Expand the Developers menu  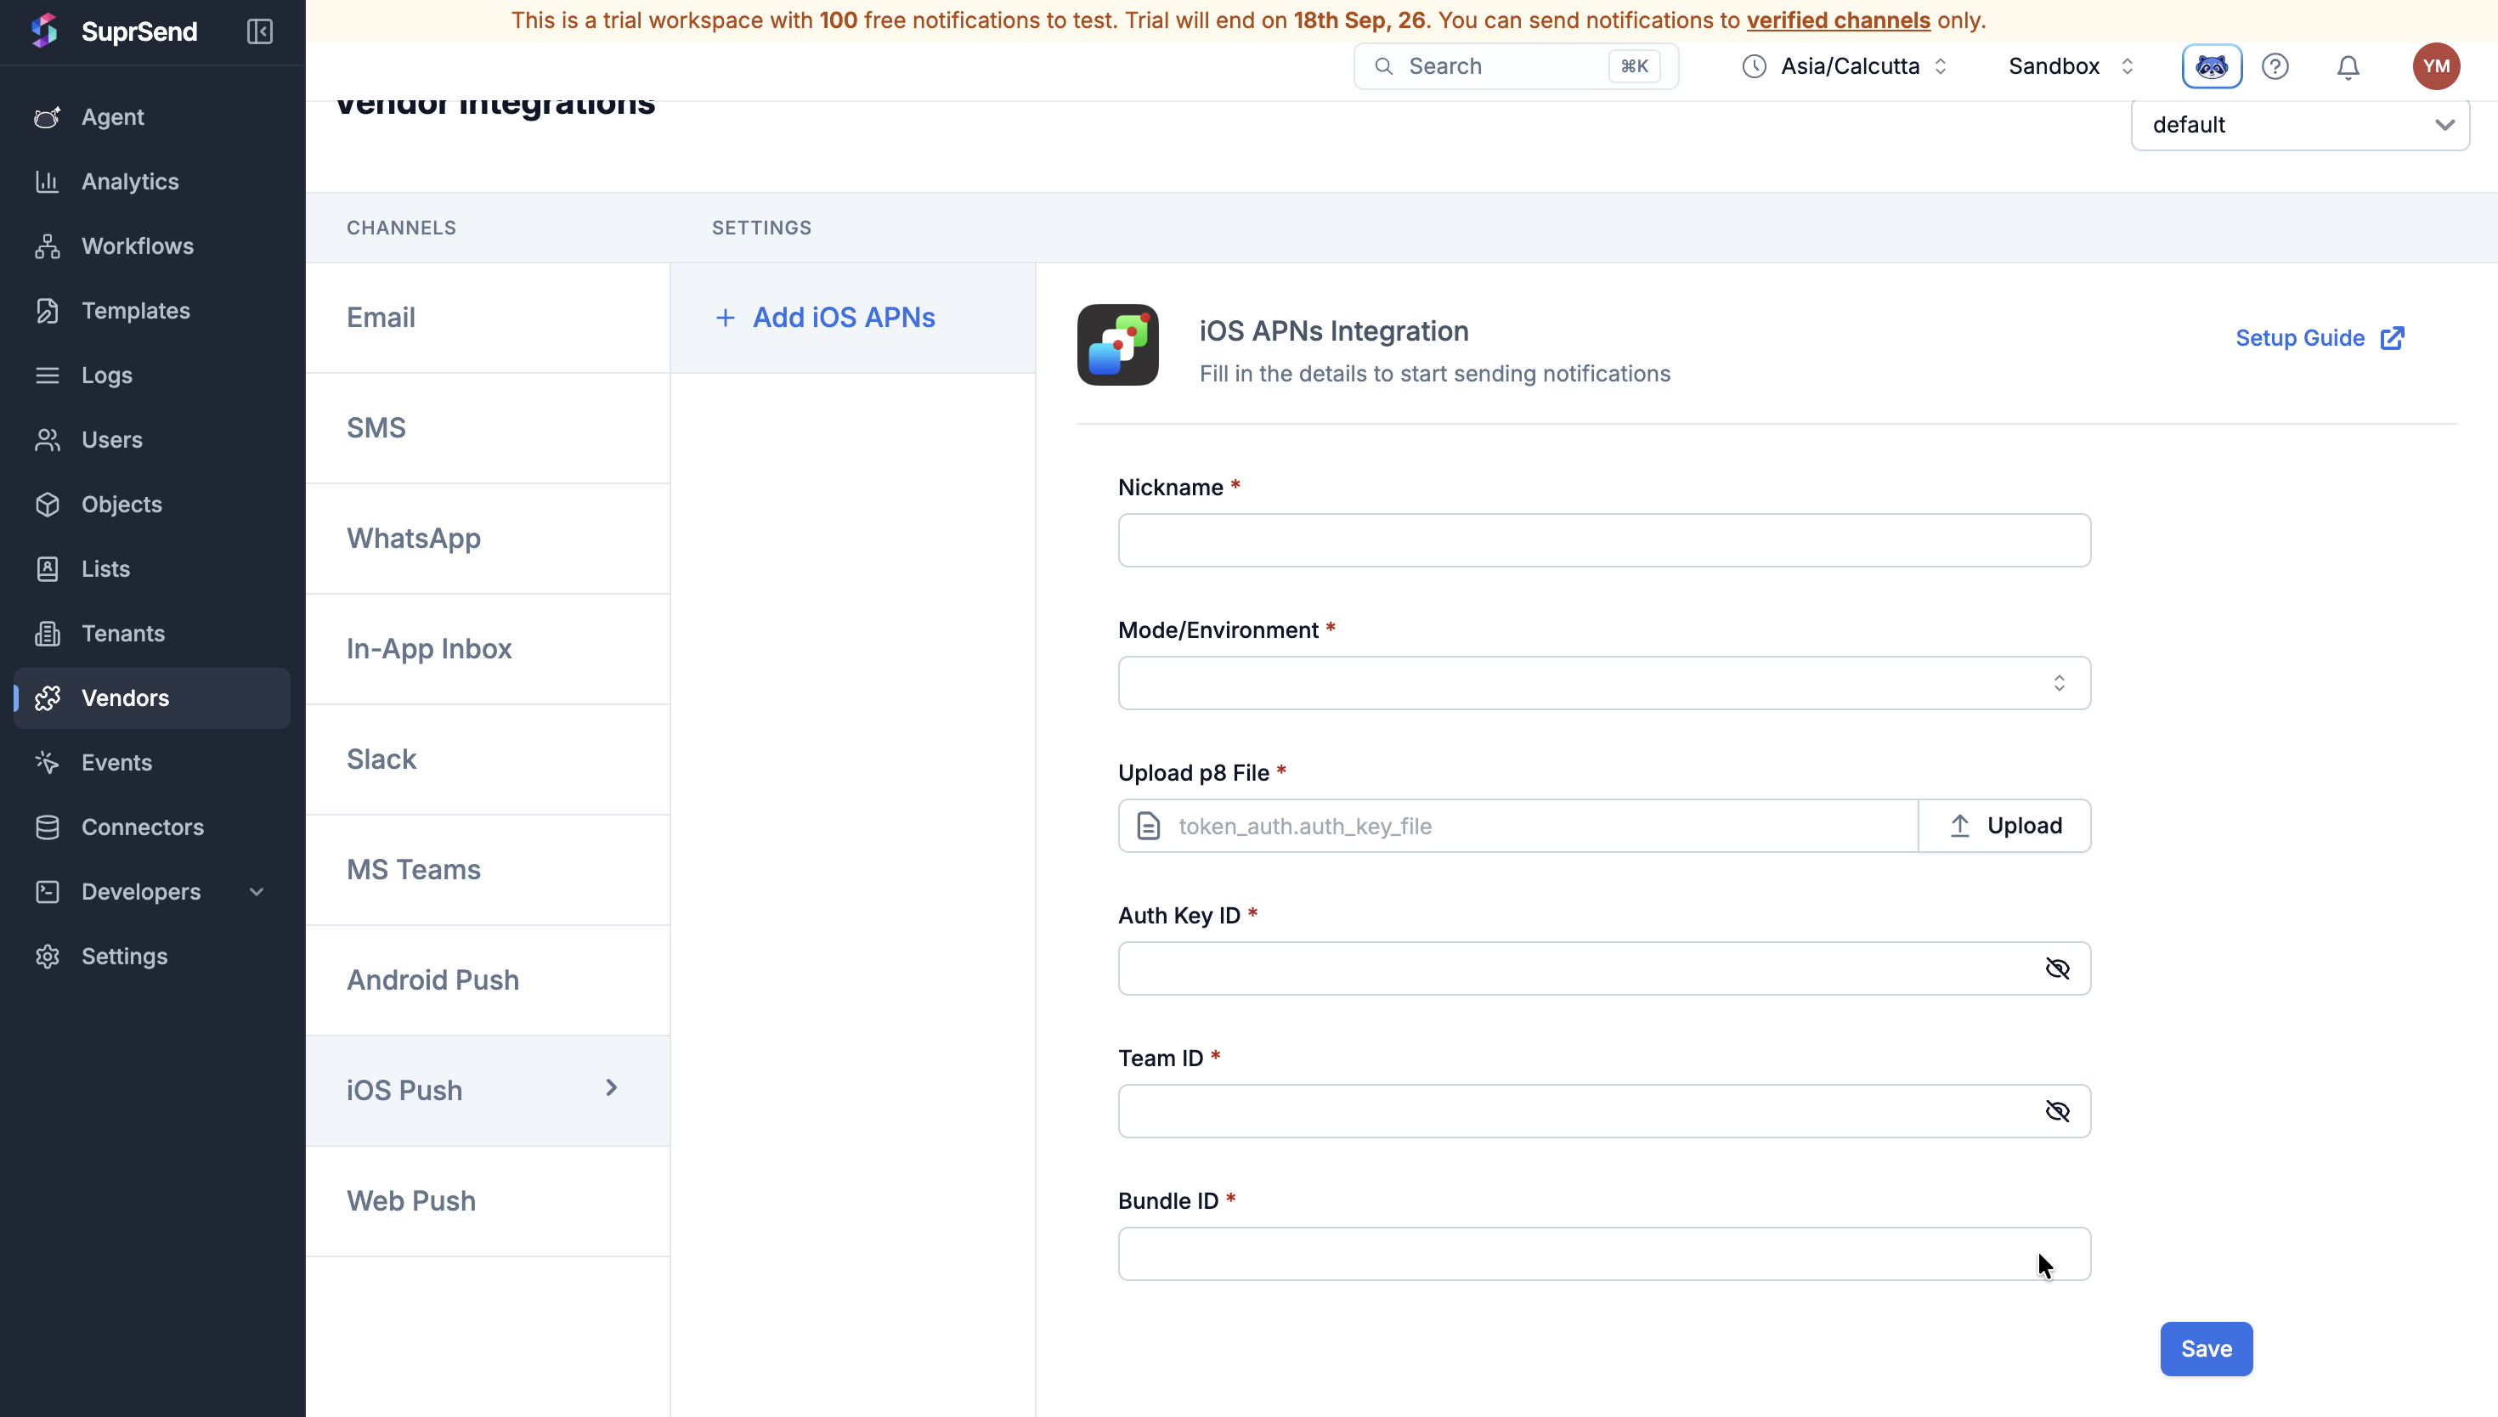pyautogui.click(x=152, y=891)
